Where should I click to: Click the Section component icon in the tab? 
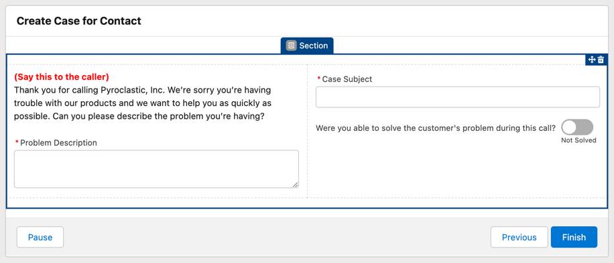(x=290, y=46)
